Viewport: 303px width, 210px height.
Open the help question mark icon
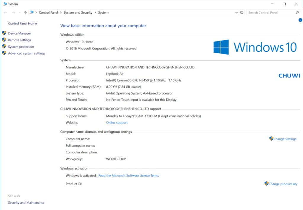(300, 20)
